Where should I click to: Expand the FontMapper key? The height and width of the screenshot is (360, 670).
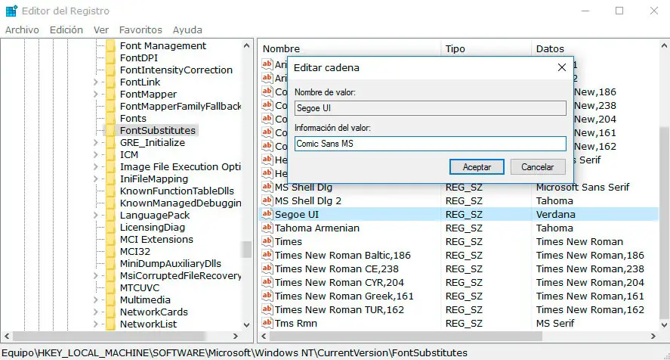tap(96, 95)
